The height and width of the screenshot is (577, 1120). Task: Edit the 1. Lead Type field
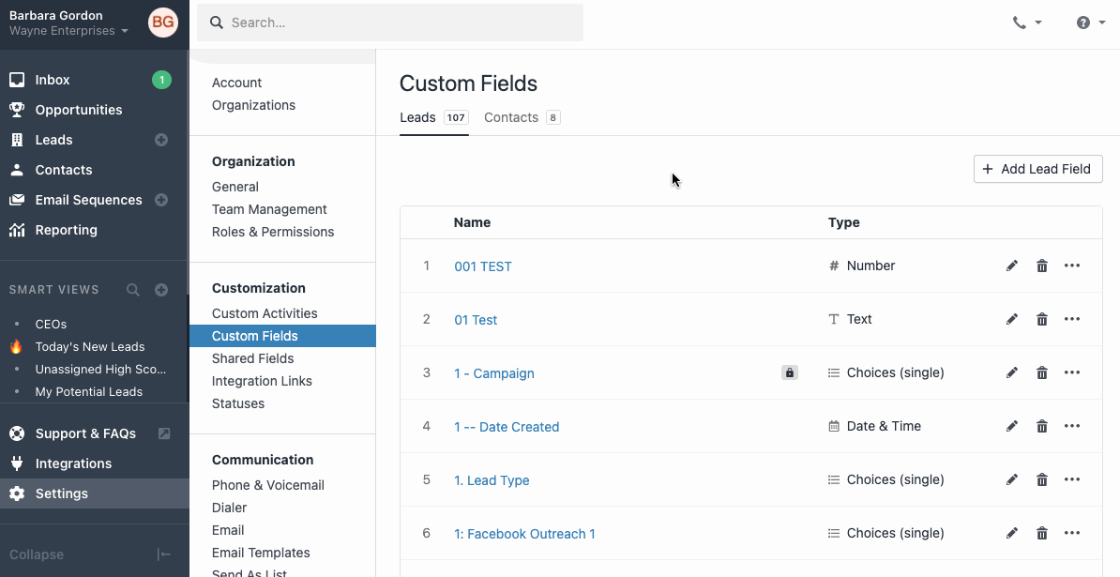pyautogui.click(x=1012, y=480)
